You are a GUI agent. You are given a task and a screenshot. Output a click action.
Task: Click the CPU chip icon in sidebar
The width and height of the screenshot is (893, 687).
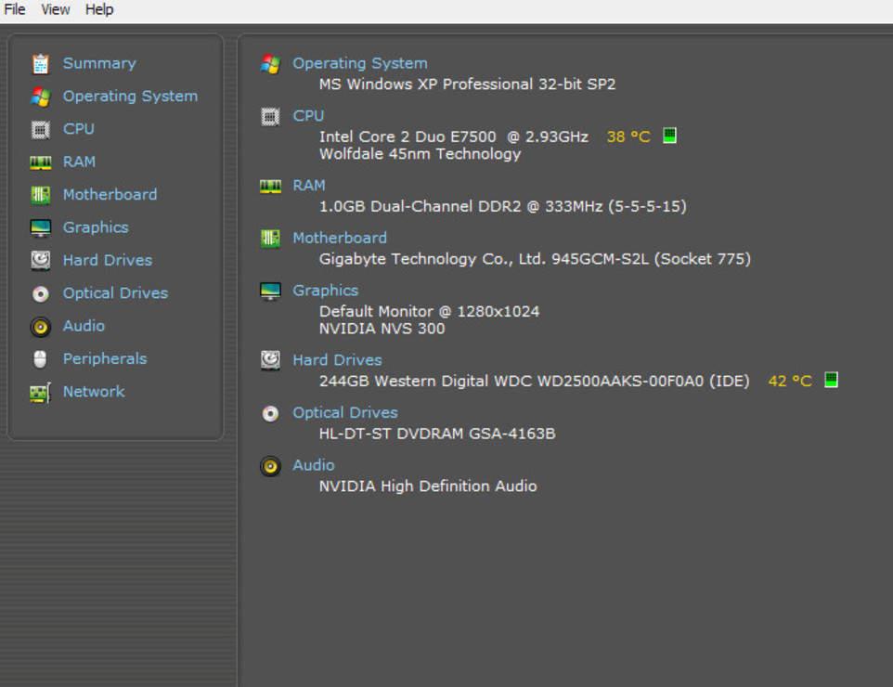click(x=40, y=129)
